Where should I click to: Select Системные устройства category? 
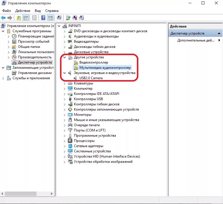[x=92, y=151]
